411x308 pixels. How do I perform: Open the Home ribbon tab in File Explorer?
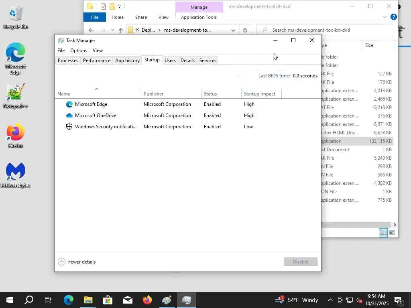[x=118, y=17]
